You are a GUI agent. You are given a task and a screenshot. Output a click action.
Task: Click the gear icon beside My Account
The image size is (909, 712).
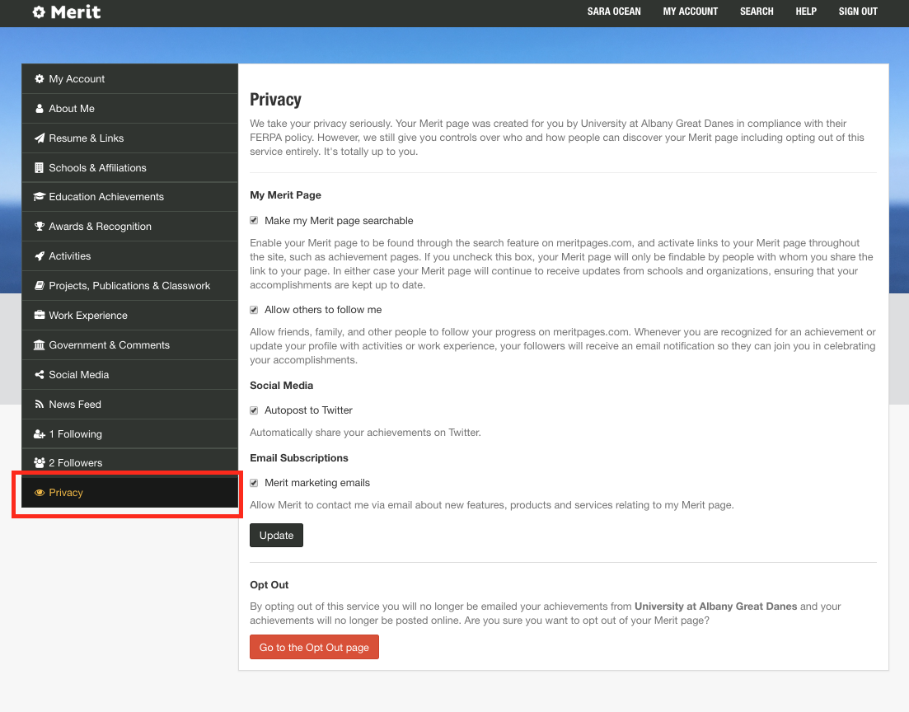40,79
